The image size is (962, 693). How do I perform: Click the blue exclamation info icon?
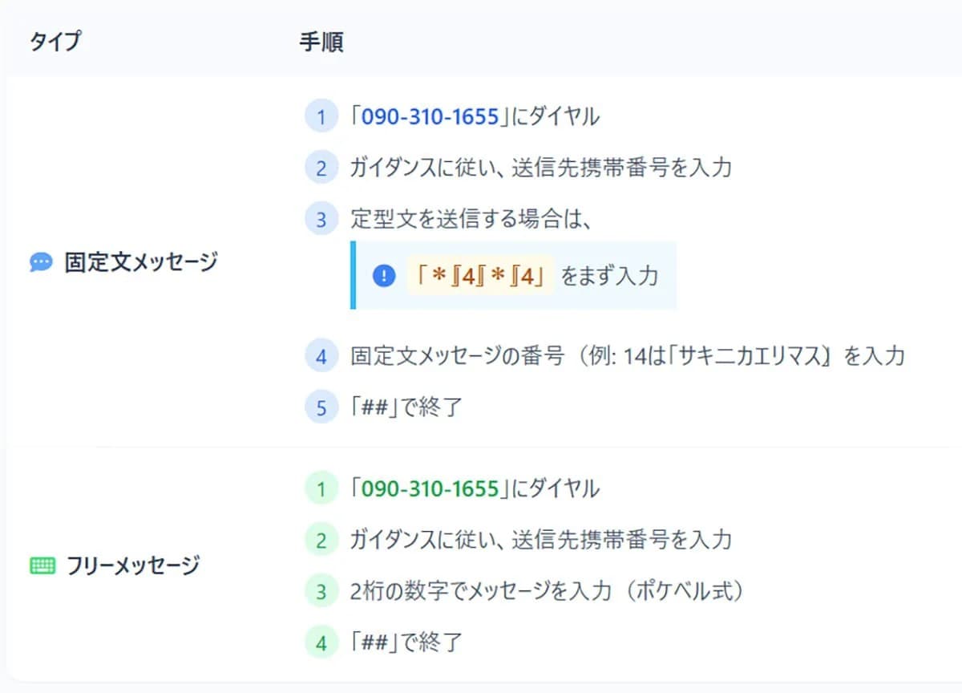click(x=384, y=276)
